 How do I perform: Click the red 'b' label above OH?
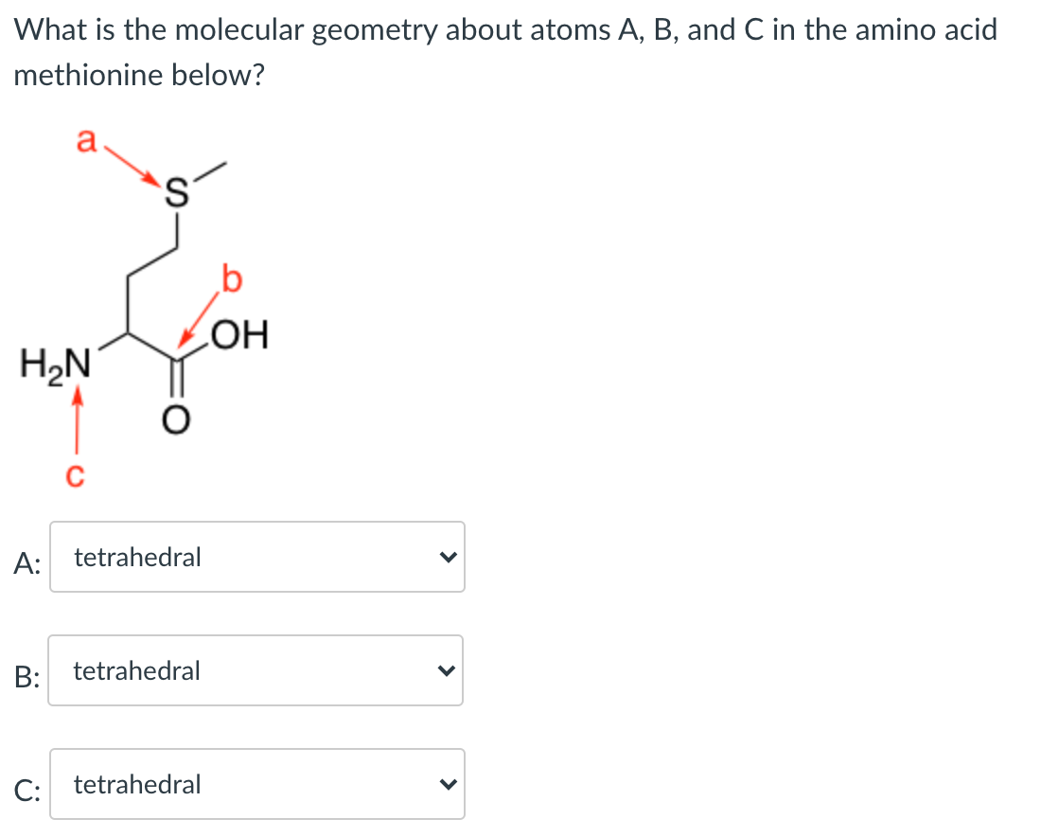tap(232, 278)
